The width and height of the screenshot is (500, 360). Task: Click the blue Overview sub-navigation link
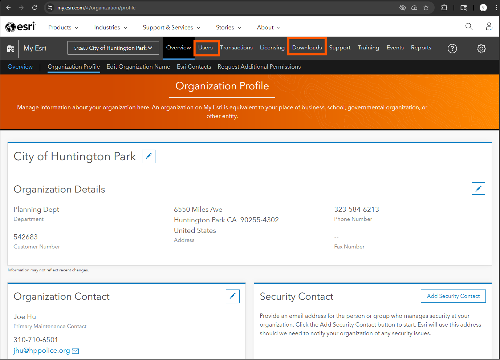pyautogui.click(x=20, y=67)
